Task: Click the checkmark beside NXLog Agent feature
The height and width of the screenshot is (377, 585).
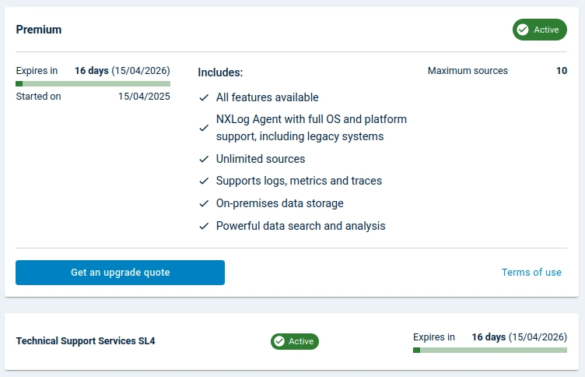Action: (x=204, y=128)
